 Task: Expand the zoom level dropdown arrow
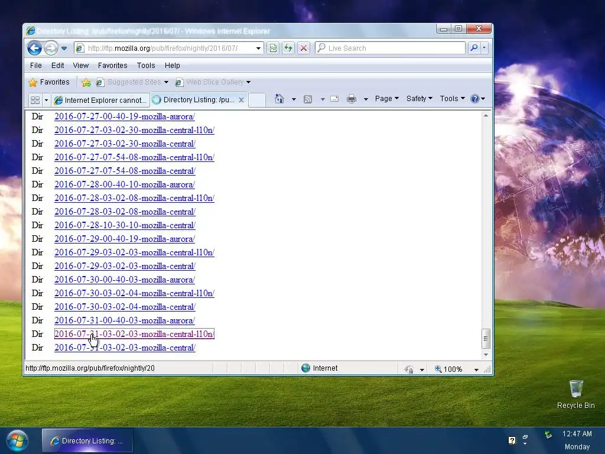476,370
